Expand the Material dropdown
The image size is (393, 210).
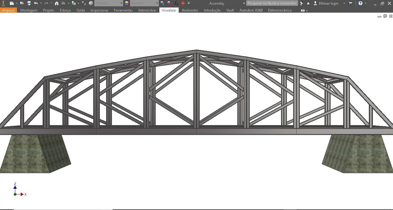[121, 3]
